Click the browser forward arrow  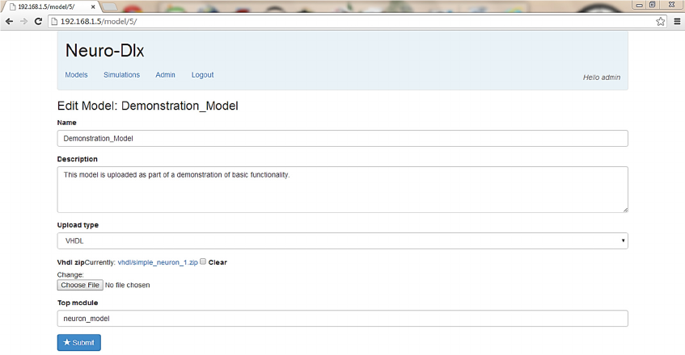point(23,21)
